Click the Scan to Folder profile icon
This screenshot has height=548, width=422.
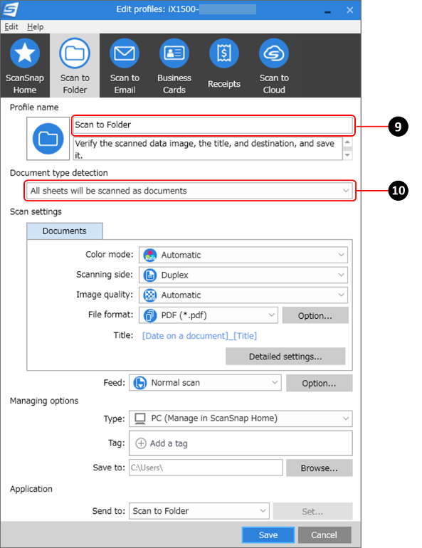[75, 53]
